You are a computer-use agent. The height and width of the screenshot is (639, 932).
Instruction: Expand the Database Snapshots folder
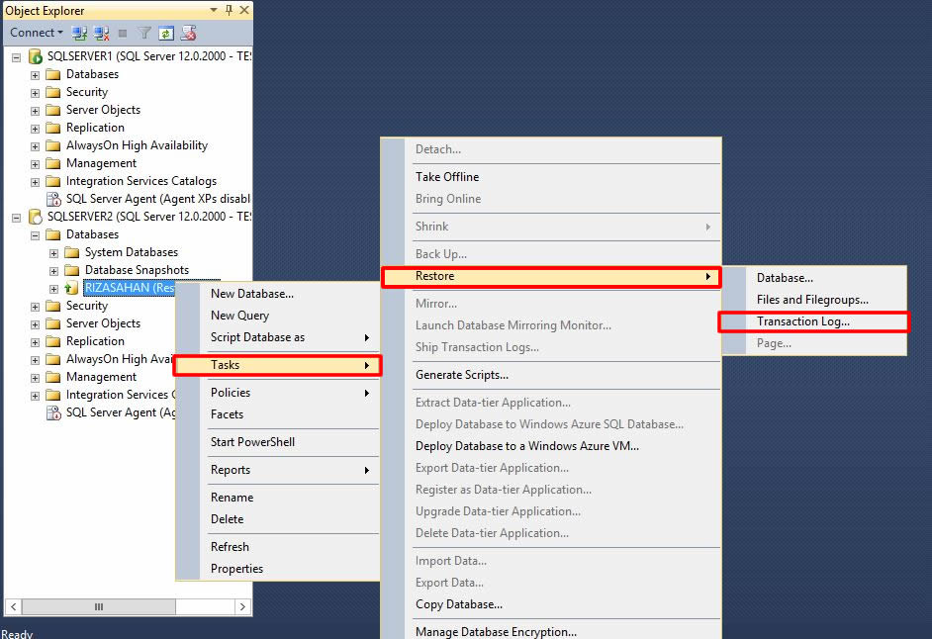pos(54,270)
